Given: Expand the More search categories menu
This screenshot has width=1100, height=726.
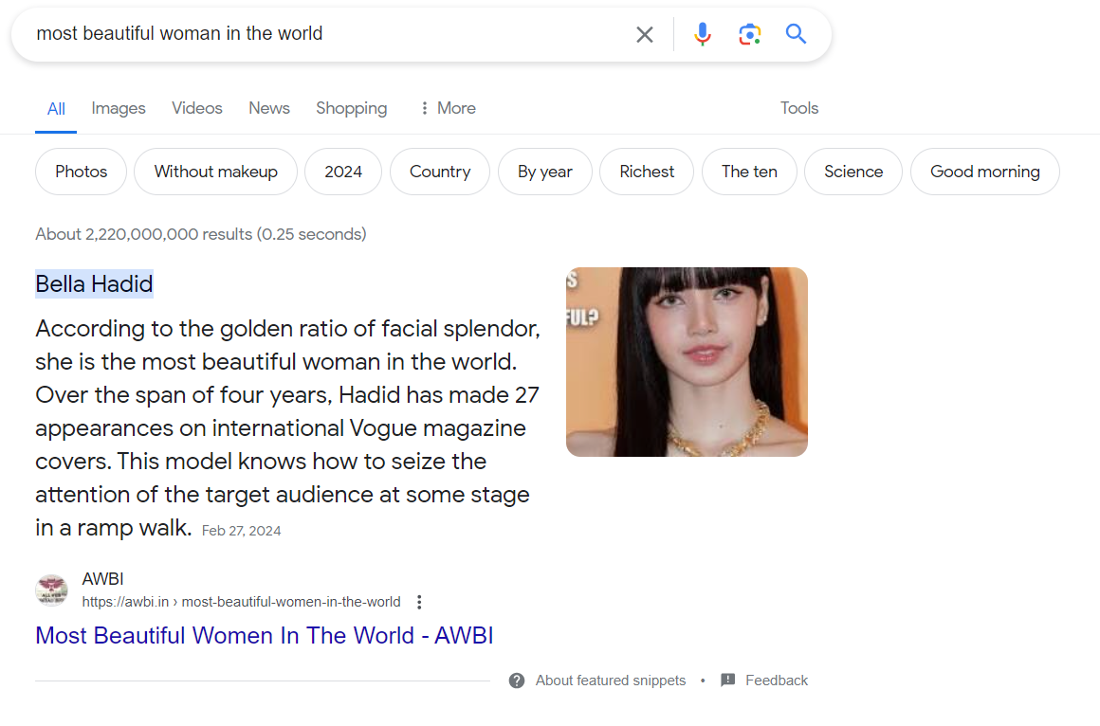Looking at the screenshot, I should point(447,108).
